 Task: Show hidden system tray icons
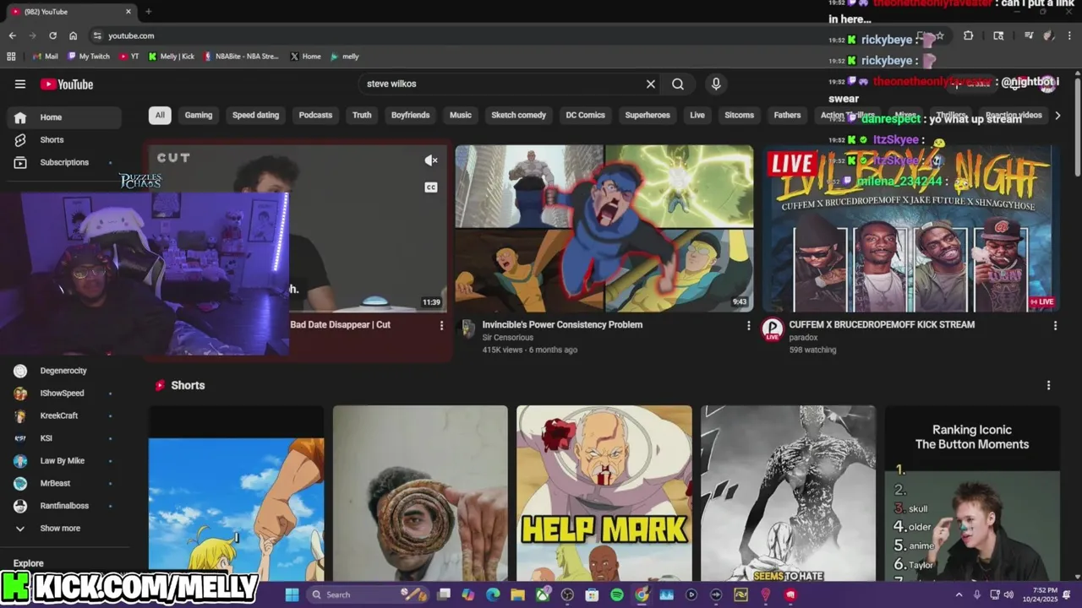pos(959,594)
